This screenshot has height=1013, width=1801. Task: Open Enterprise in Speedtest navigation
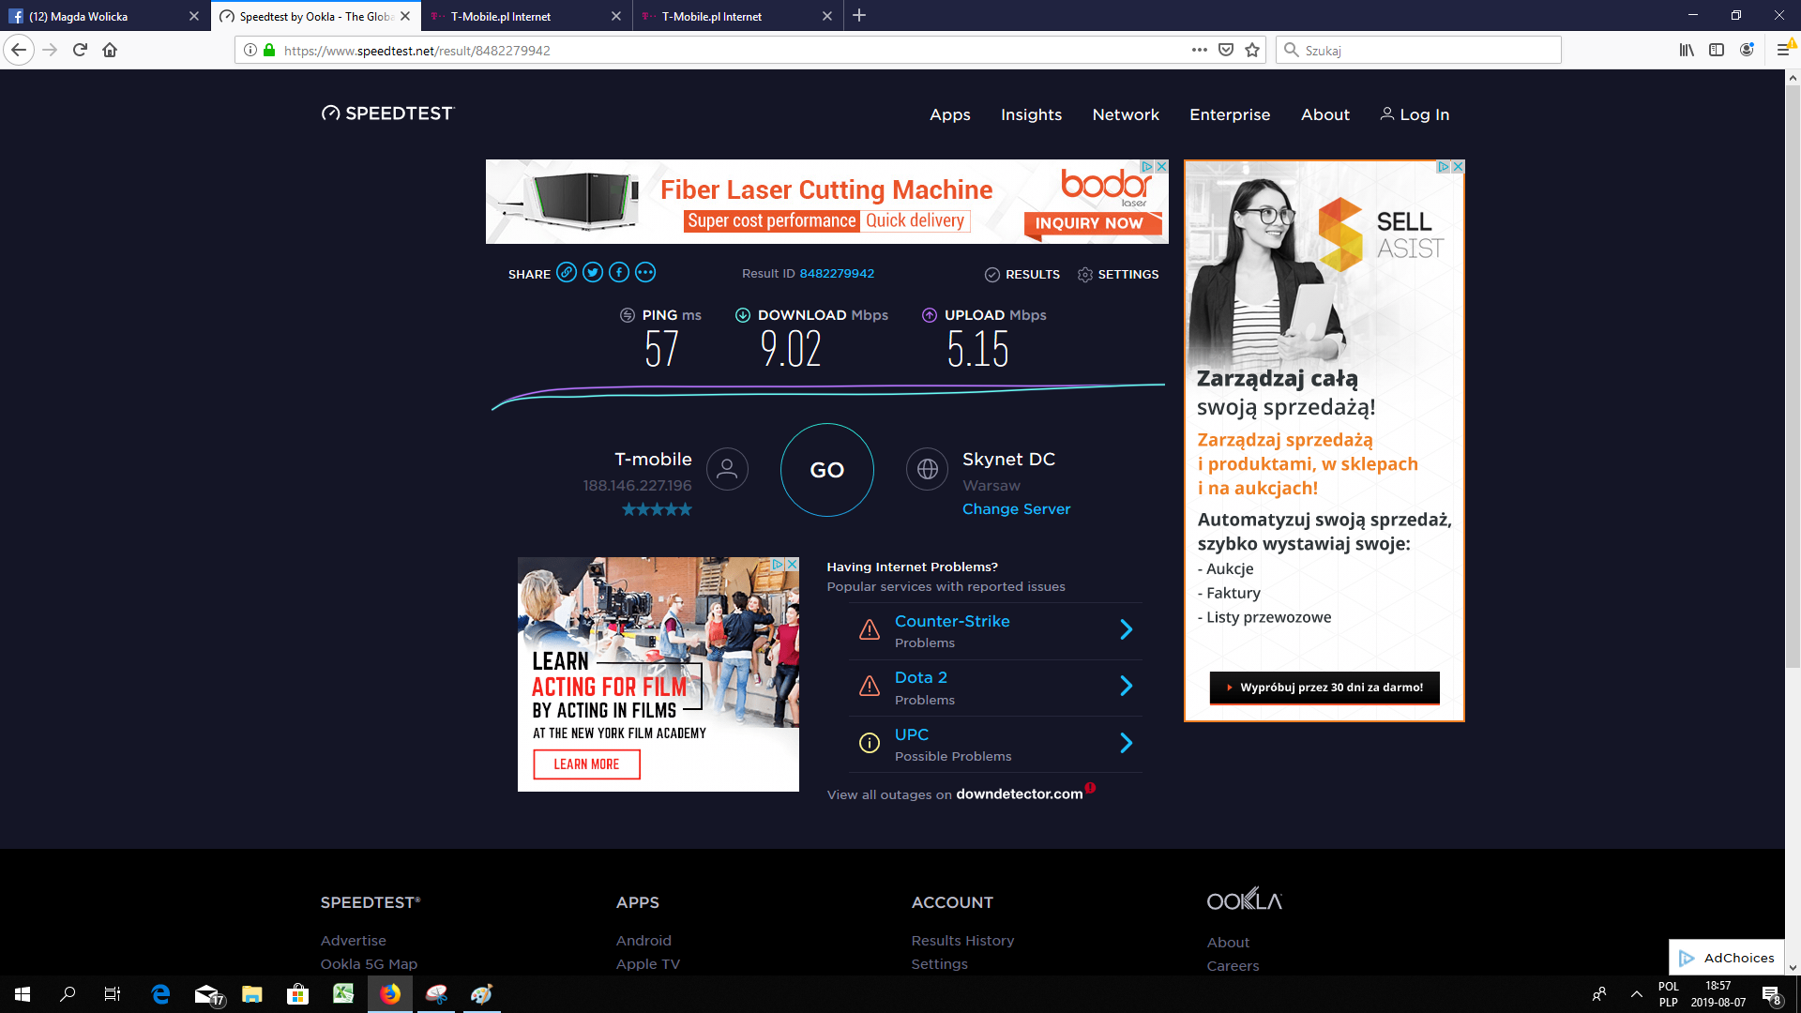pyautogui.click(x=1230, y=114)
